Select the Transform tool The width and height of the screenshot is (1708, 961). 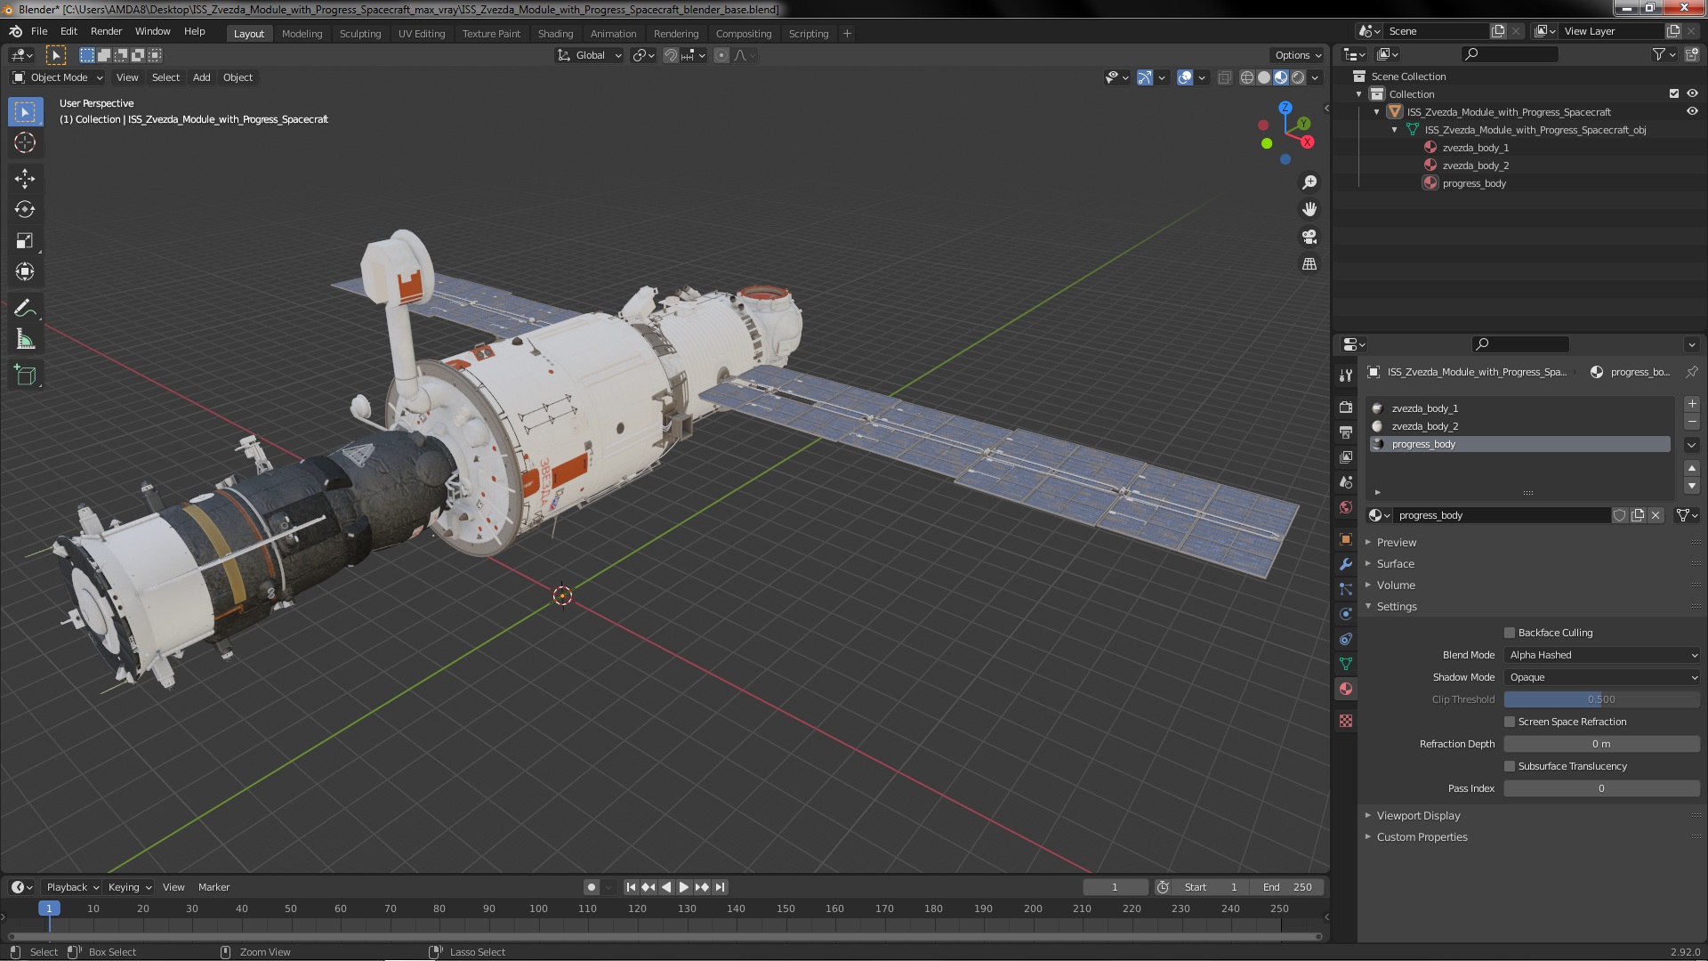pos(25,272)
